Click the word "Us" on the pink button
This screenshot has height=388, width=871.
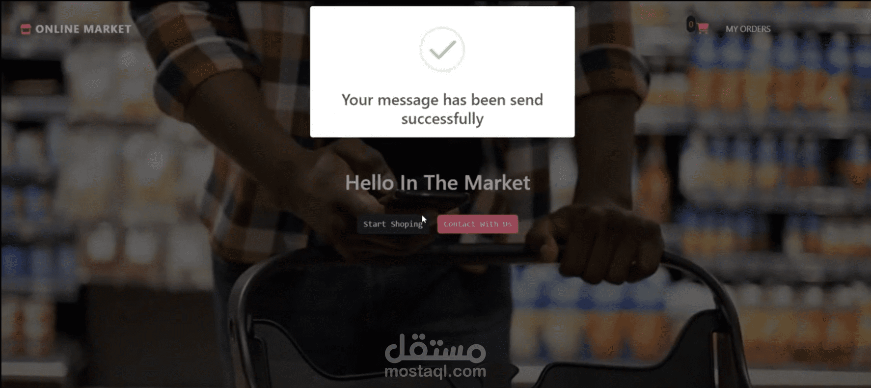click(507, 224)
